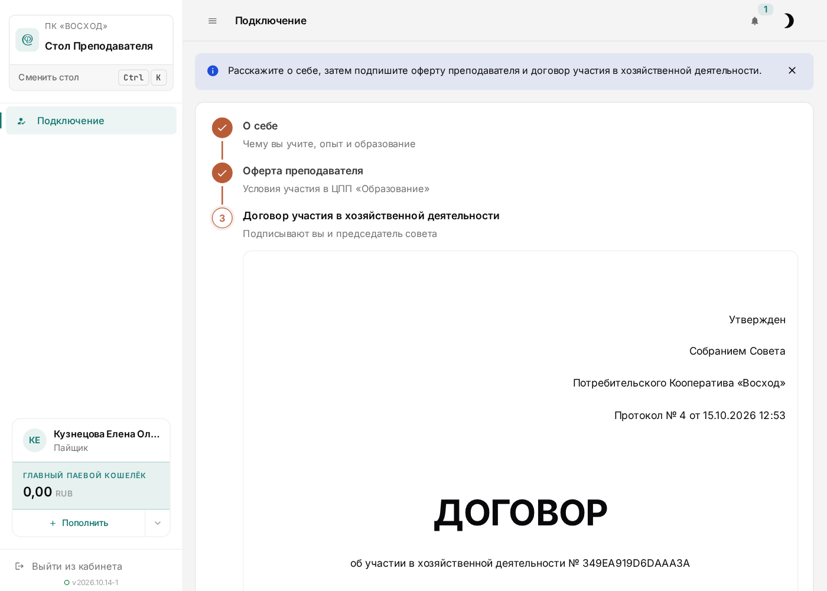Select Подключение in the sidebar
Viewport: 827px width, 591px height.
click(x=91, y=121)
